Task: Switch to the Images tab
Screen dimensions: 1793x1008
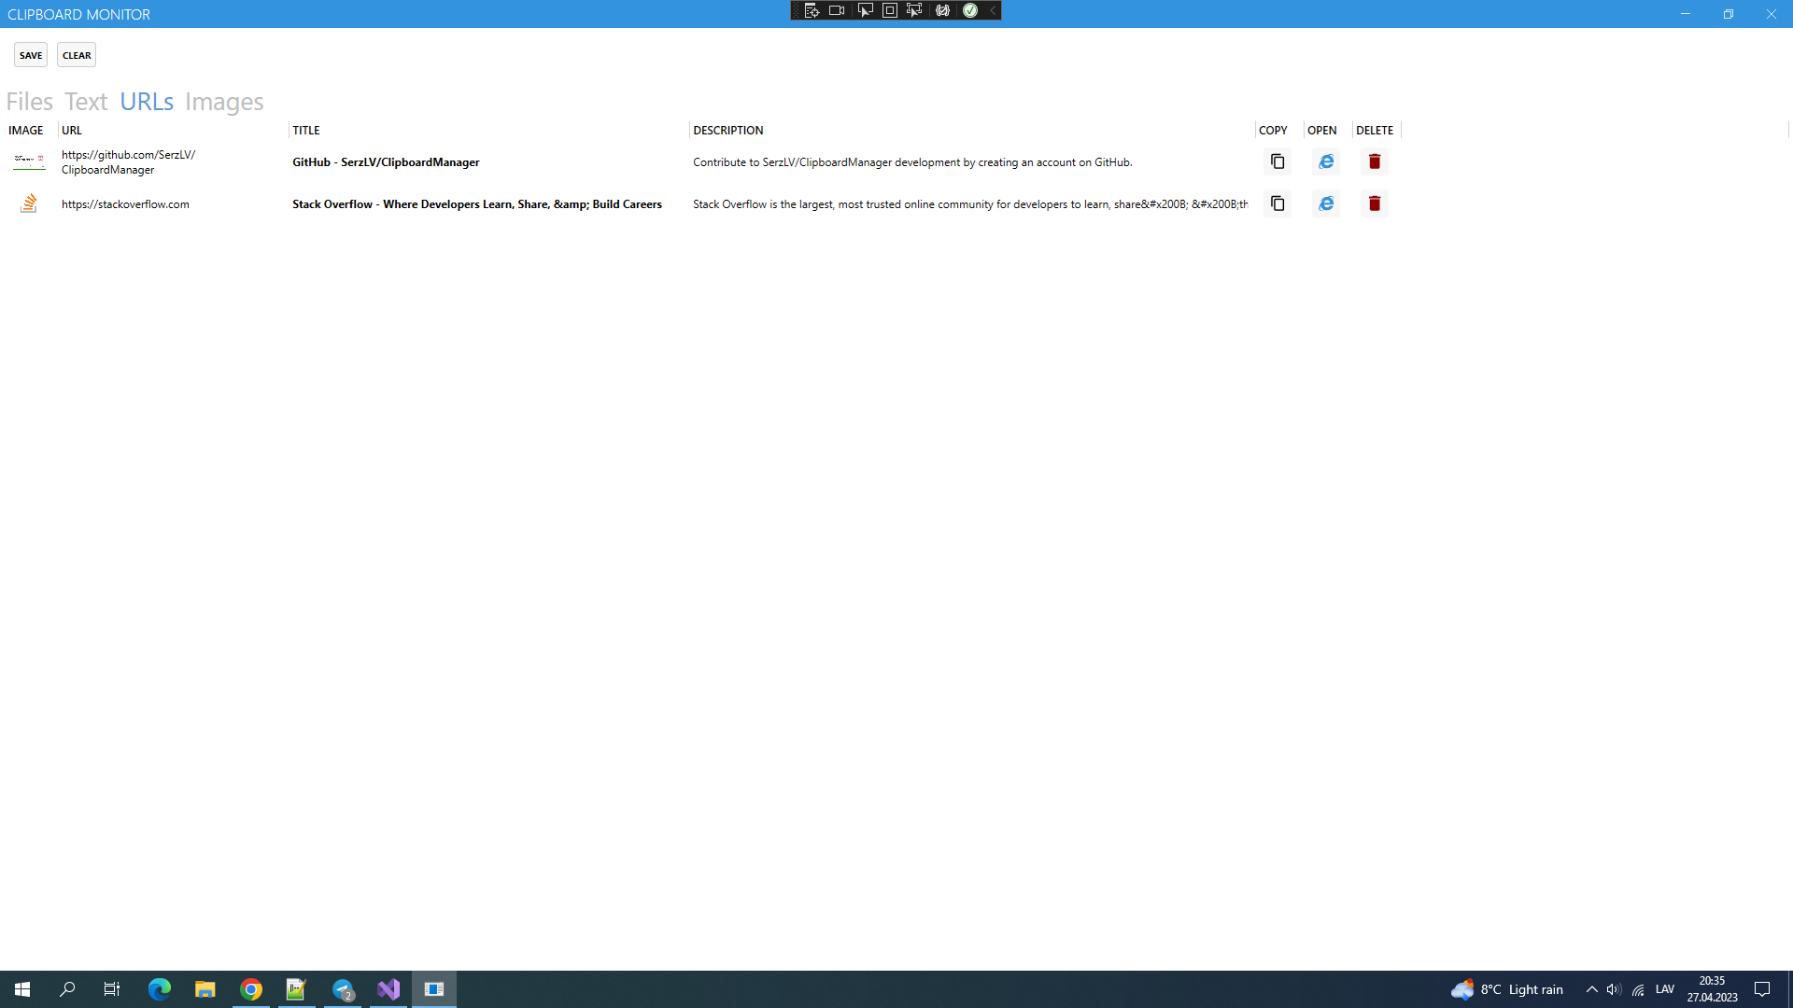Action: 224,101
